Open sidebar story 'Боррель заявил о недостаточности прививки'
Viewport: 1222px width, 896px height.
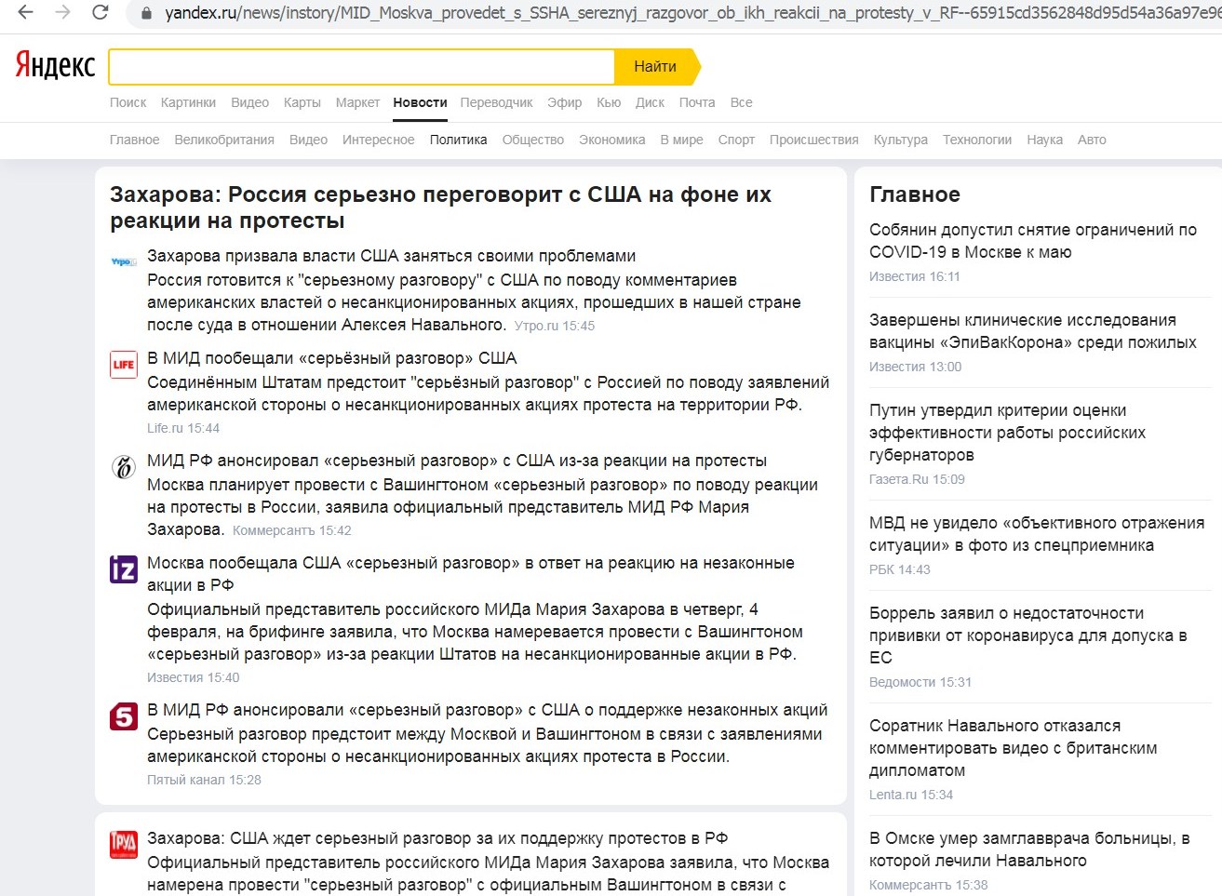(1028, 635)
